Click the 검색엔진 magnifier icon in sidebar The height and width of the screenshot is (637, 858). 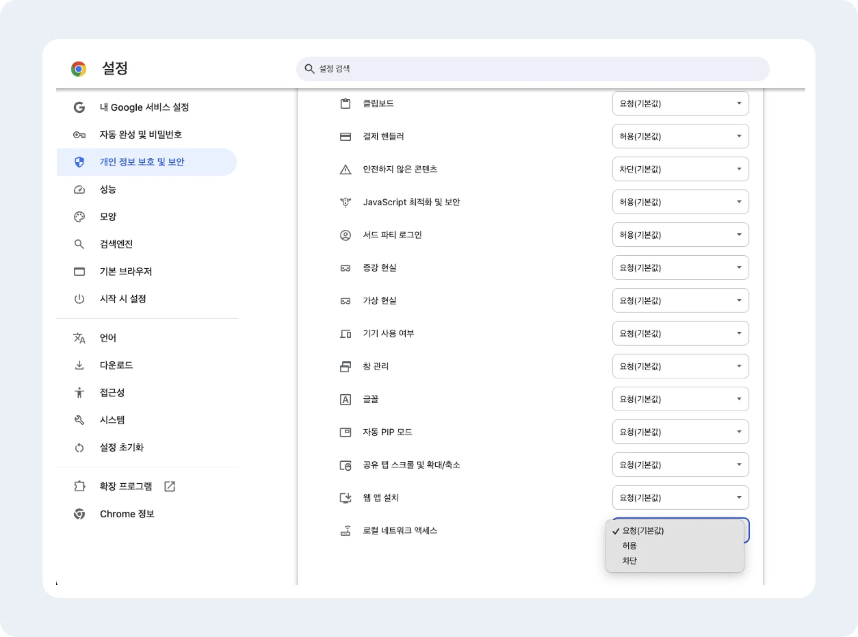(x=79, y=244)
